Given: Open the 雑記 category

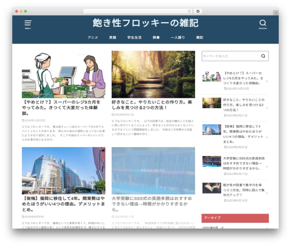Looking at the screenshot, I should (x=200, y=37).
